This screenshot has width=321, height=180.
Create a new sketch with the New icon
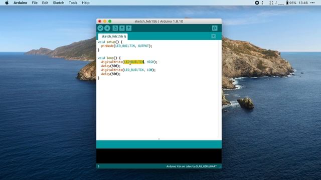click(x=115, y=28)
